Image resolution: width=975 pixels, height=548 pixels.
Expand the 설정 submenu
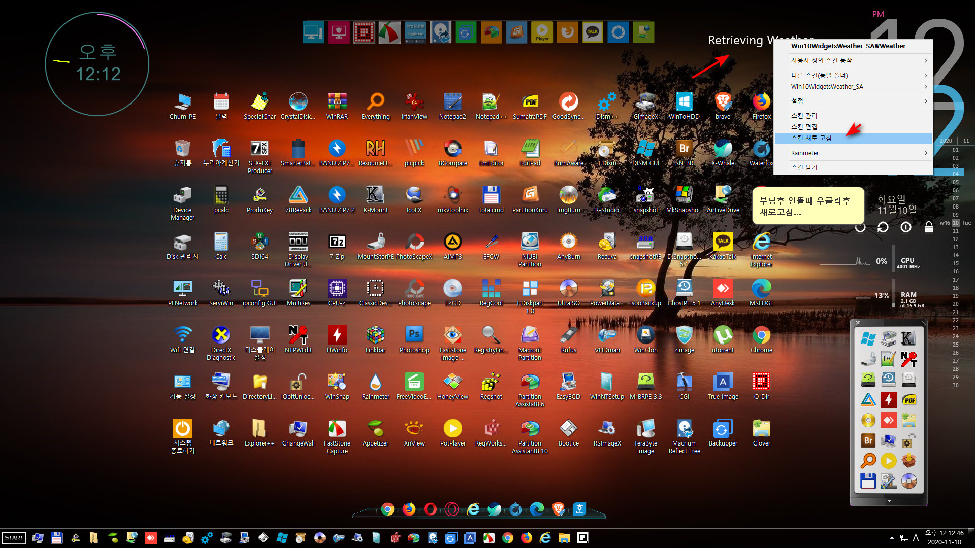(853, 101)
